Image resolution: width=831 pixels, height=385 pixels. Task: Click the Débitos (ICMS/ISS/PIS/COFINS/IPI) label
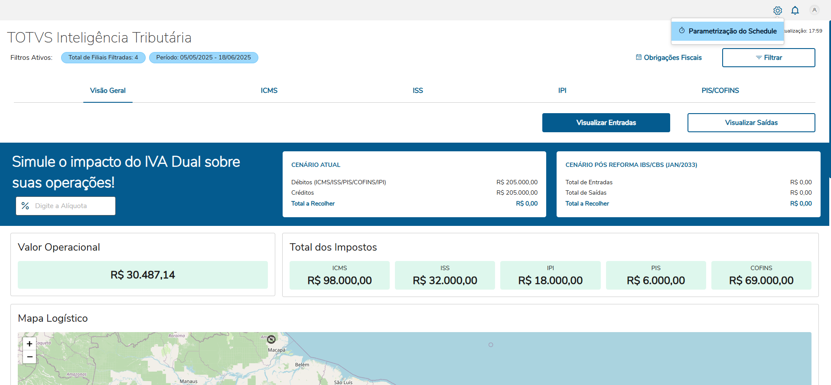point(339,183)
